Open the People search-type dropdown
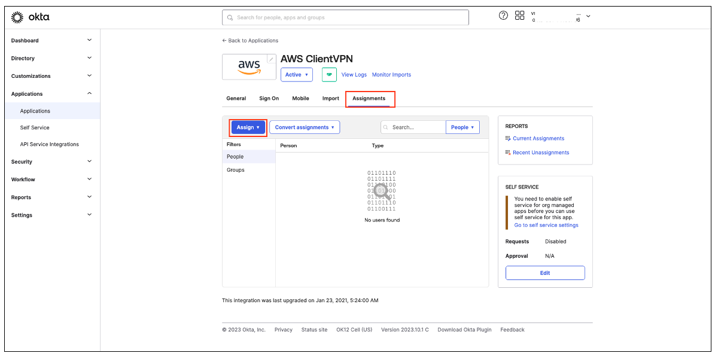Viewport: 715px width, 356px height. [x=463, y=127]
